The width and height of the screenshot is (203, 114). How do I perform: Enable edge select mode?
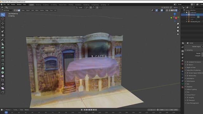pyautogui.click(x=17, y=10)
